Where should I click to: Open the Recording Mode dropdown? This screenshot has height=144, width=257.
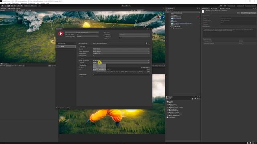pos(88,36)
